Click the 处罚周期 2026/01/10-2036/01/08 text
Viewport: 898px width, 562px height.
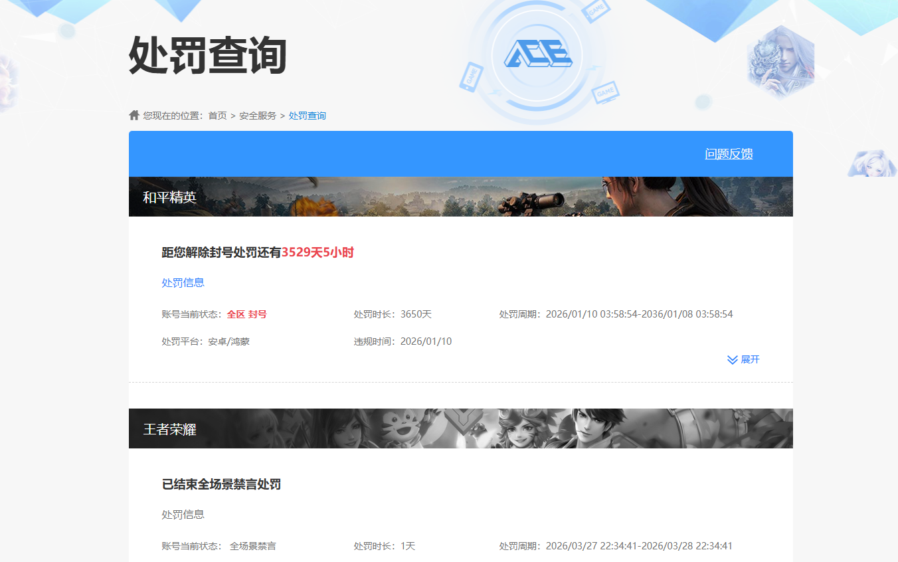(616, 314)
